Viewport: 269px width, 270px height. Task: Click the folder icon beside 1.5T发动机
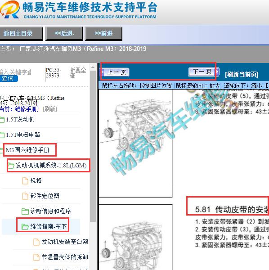(2, 120)
